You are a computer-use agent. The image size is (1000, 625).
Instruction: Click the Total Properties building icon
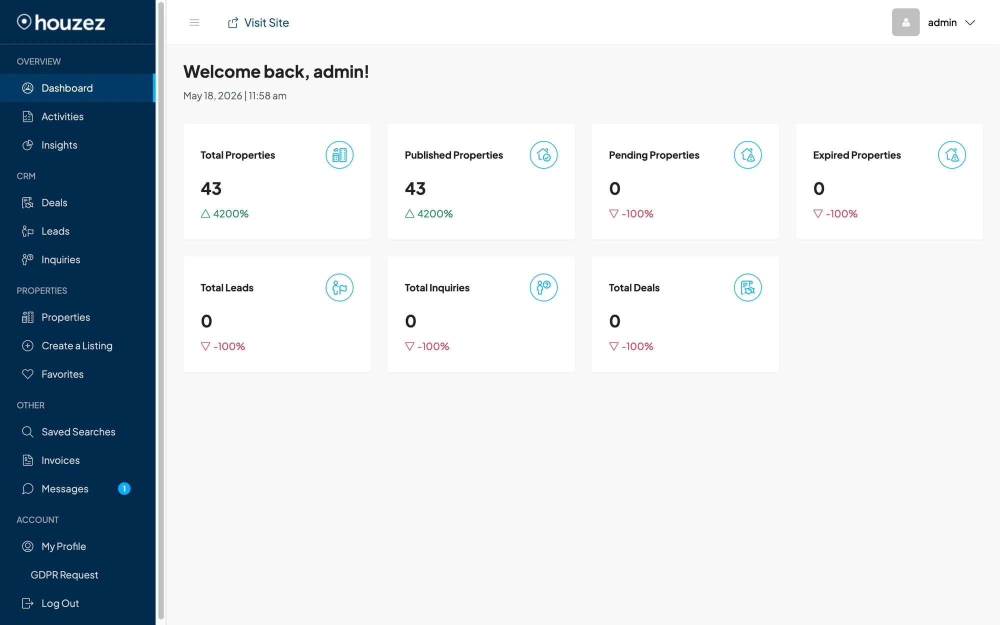point(339,155)
